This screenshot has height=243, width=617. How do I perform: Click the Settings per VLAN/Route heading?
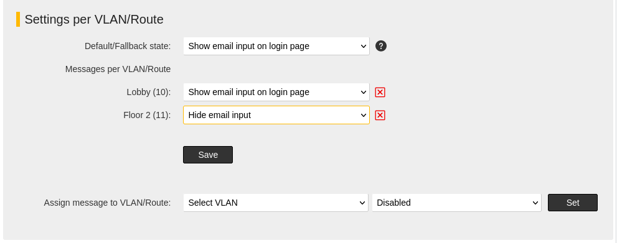[x=94, y=19]
